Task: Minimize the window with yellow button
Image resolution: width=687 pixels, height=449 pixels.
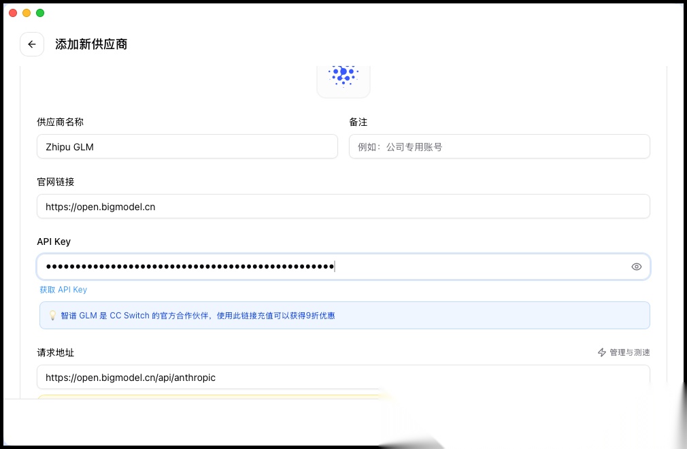Action: pos(27,13)
